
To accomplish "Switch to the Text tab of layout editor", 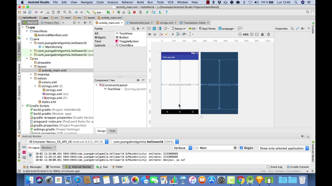I will [x=112, y=131].
